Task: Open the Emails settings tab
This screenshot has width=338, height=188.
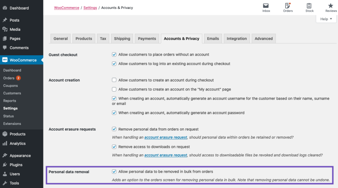Action: click(x=213, y=38)
